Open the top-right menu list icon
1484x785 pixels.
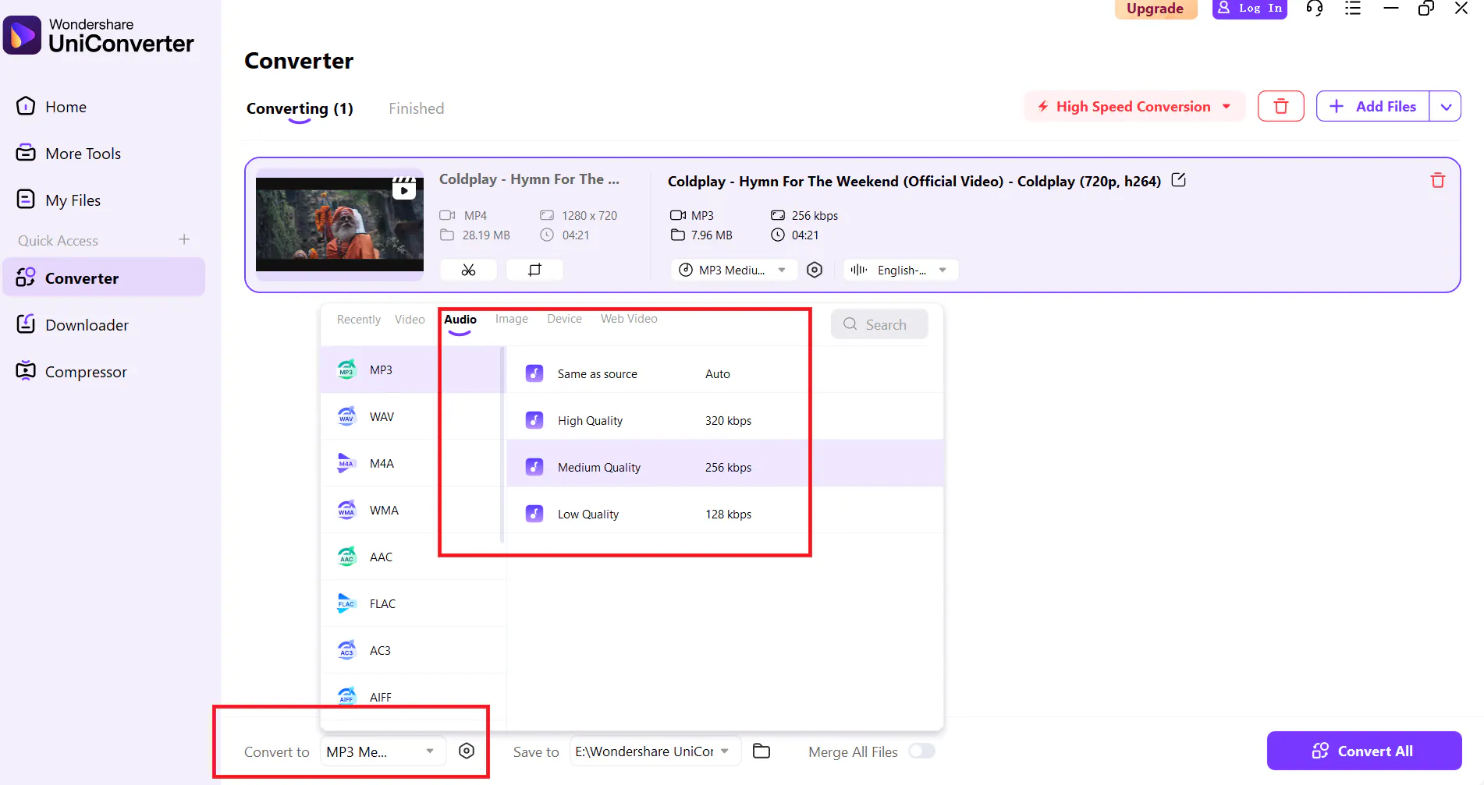[x=1353, y=9]
